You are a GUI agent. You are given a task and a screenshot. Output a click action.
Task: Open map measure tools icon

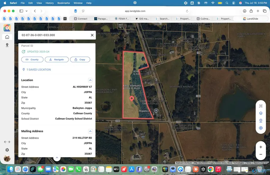[261, 106]
